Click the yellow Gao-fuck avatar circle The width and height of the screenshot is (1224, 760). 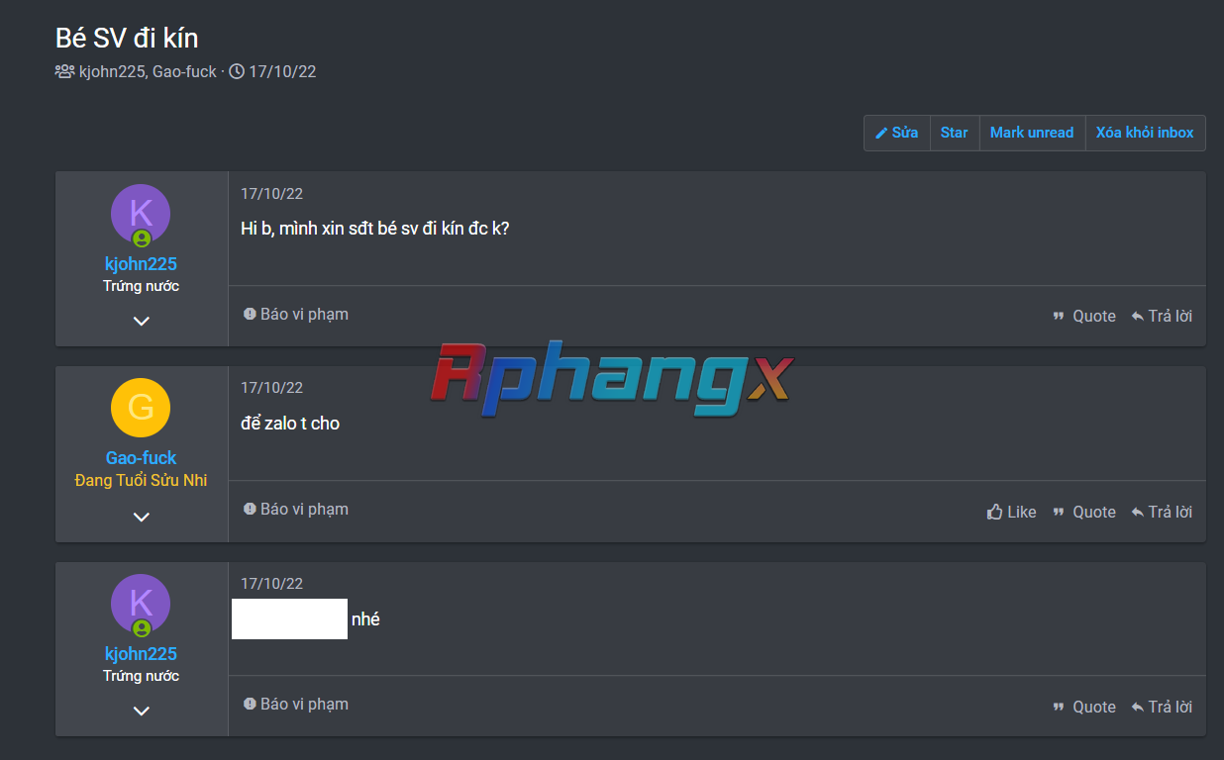(141, 408)
